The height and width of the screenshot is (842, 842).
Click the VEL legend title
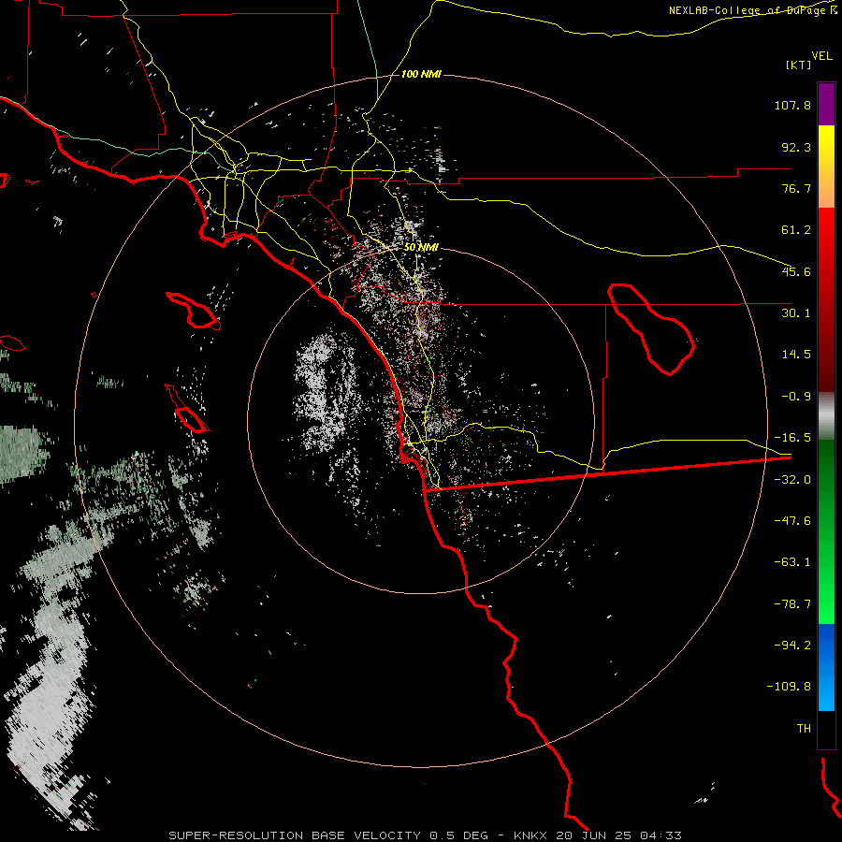point(821,56)
